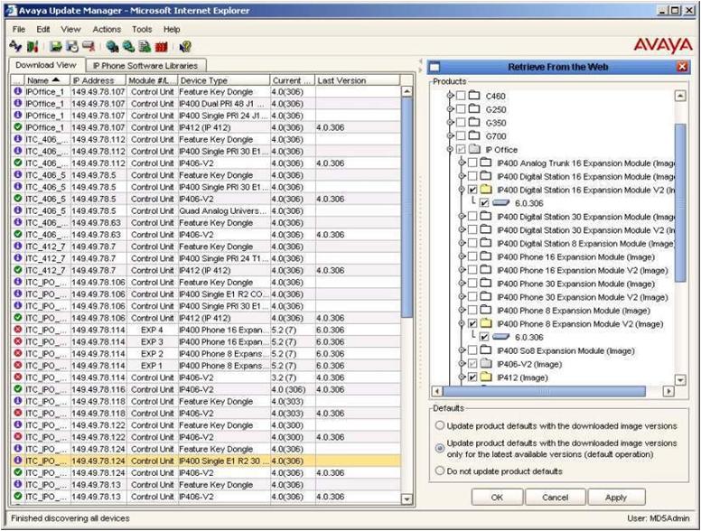
Task: Check the G700 product checkbox
Action: pyautogui.click(x=462, y=135)
